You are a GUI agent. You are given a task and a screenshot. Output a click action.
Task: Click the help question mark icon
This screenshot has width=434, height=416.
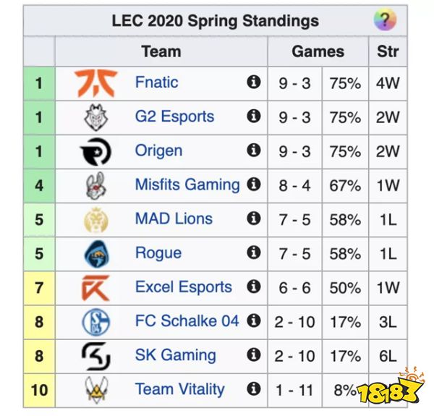coord(385,20)
